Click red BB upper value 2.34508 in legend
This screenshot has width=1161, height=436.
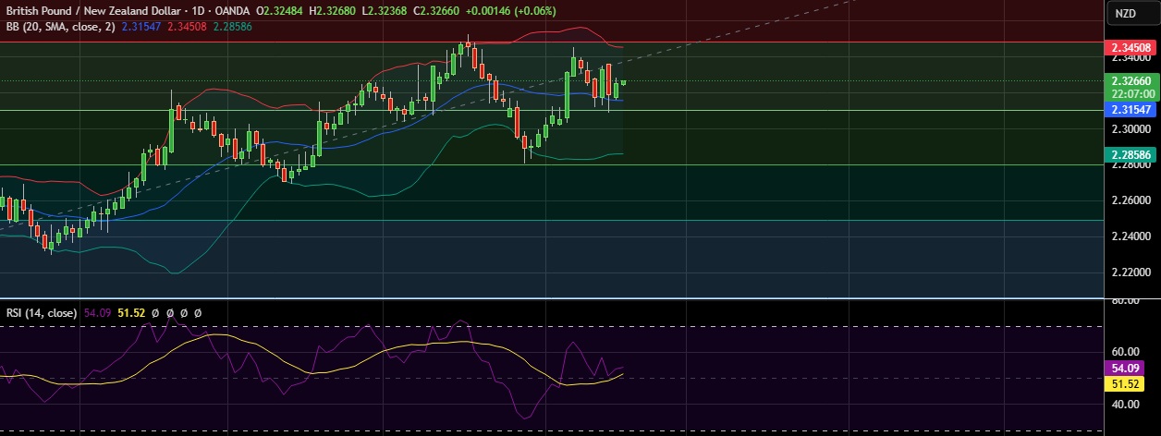tap(186, 28)
